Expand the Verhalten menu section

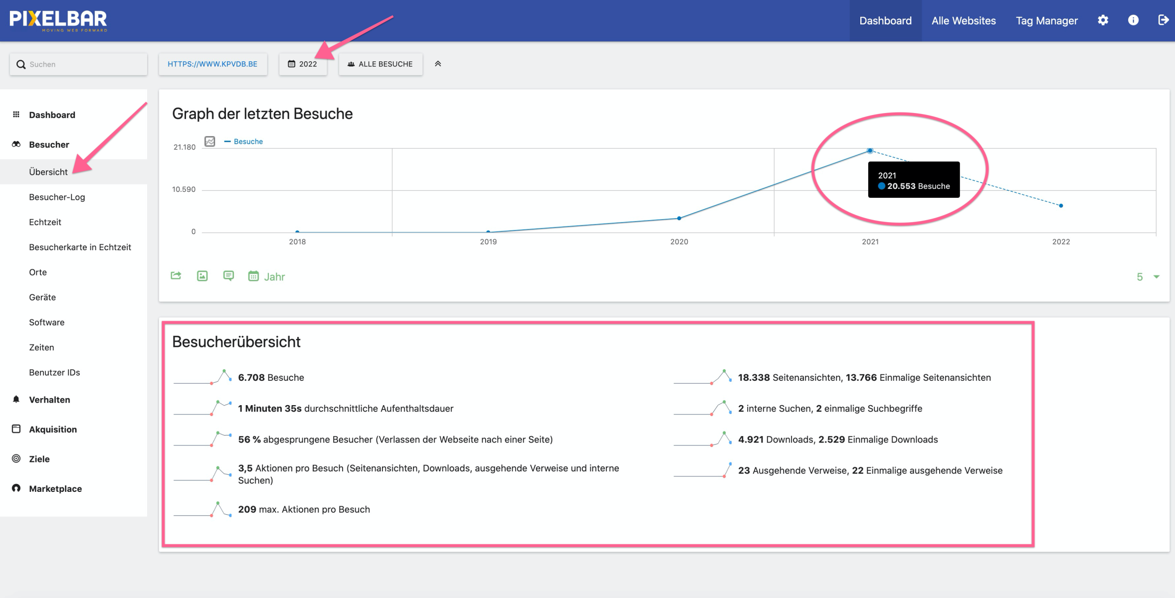49,400
